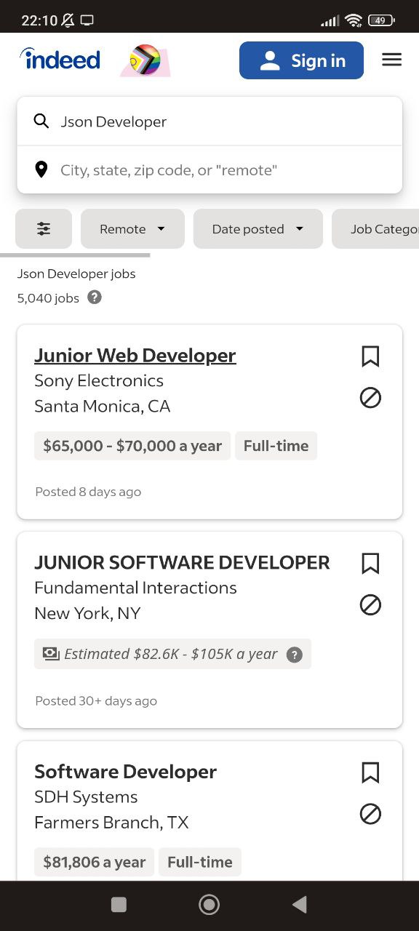Open the hamburger menu icon
Viewport: 419px width, 931px height.
391,60
